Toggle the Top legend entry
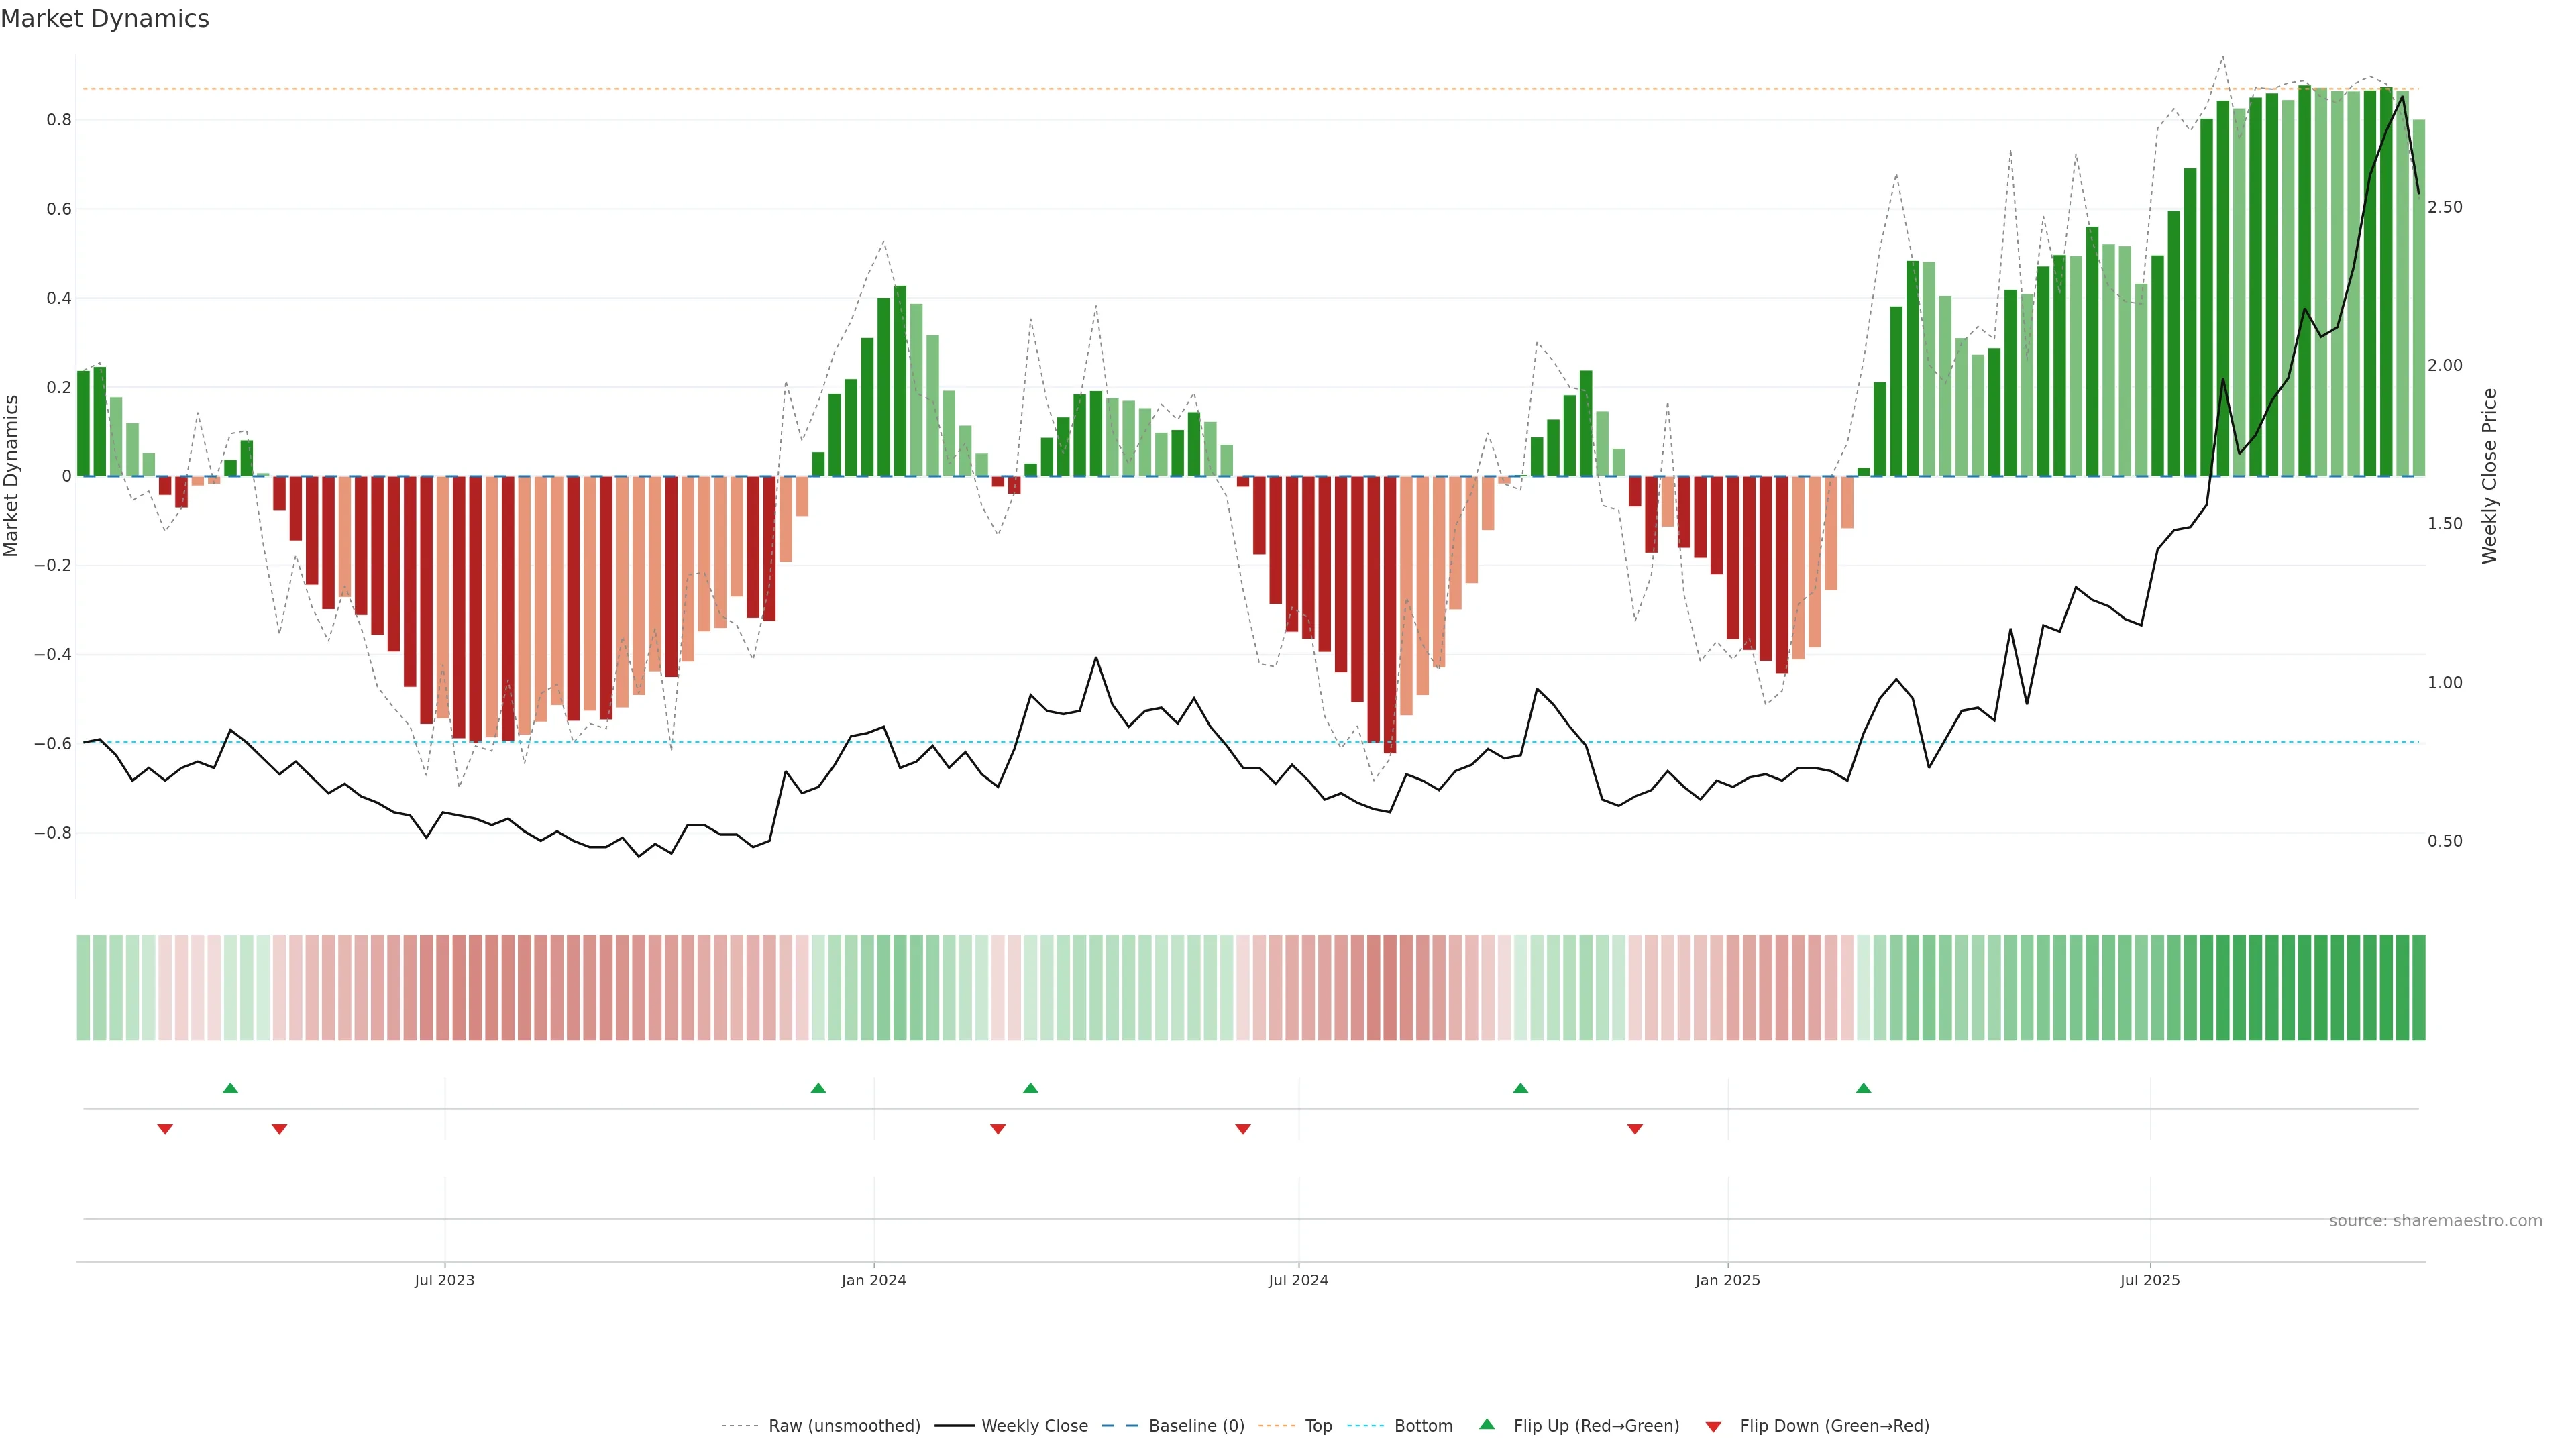Viewport: 2576px width, 1449px height. click(1318, 1426)
